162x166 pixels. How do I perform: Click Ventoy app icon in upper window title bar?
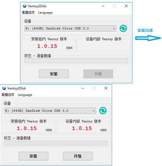pyautogui.click(x=25, y=6)
